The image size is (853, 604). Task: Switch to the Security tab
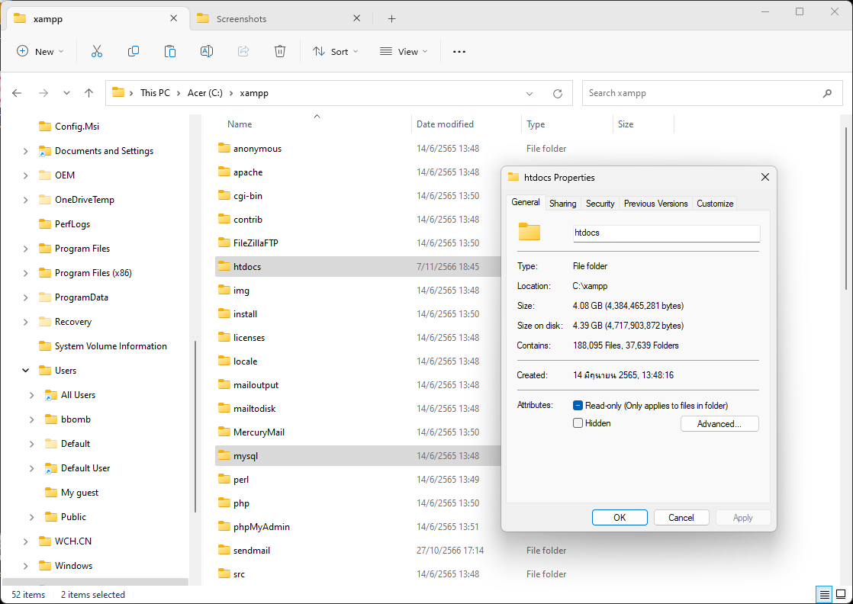[600, 204]
